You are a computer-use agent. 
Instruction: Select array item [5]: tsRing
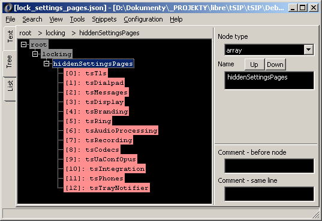[88, 121]
